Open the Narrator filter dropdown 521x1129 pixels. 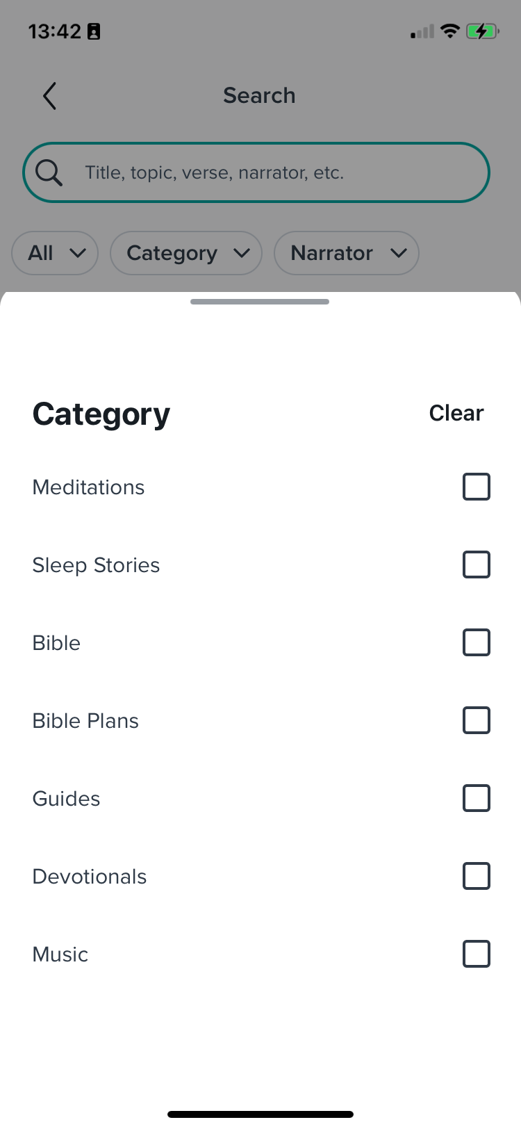(347, 253)
